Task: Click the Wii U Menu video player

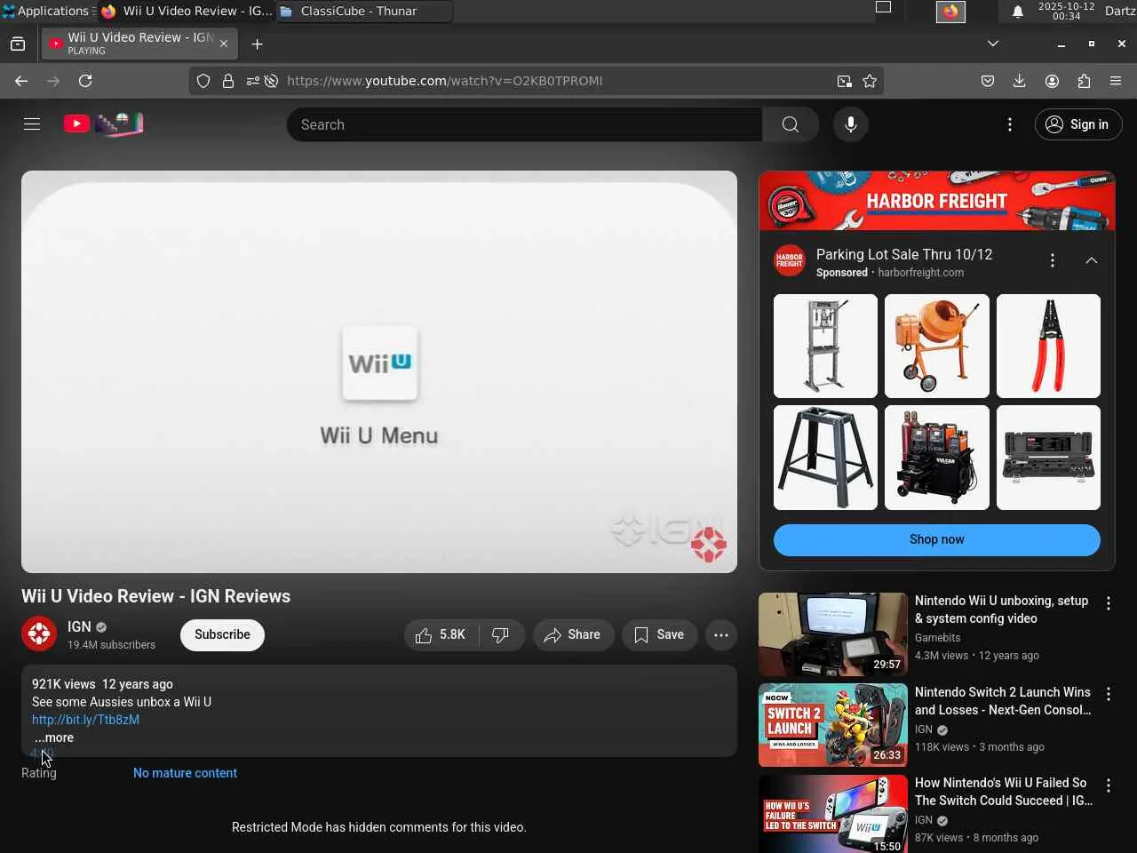Action: [x=379, y=371]
